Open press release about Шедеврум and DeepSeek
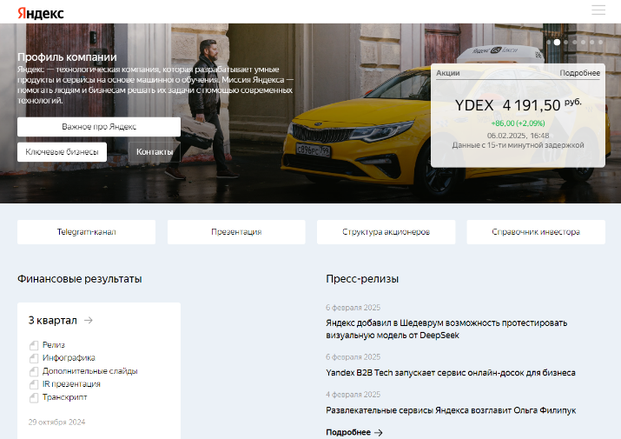This screenshot has width=621, height=439. click(446, 329)
